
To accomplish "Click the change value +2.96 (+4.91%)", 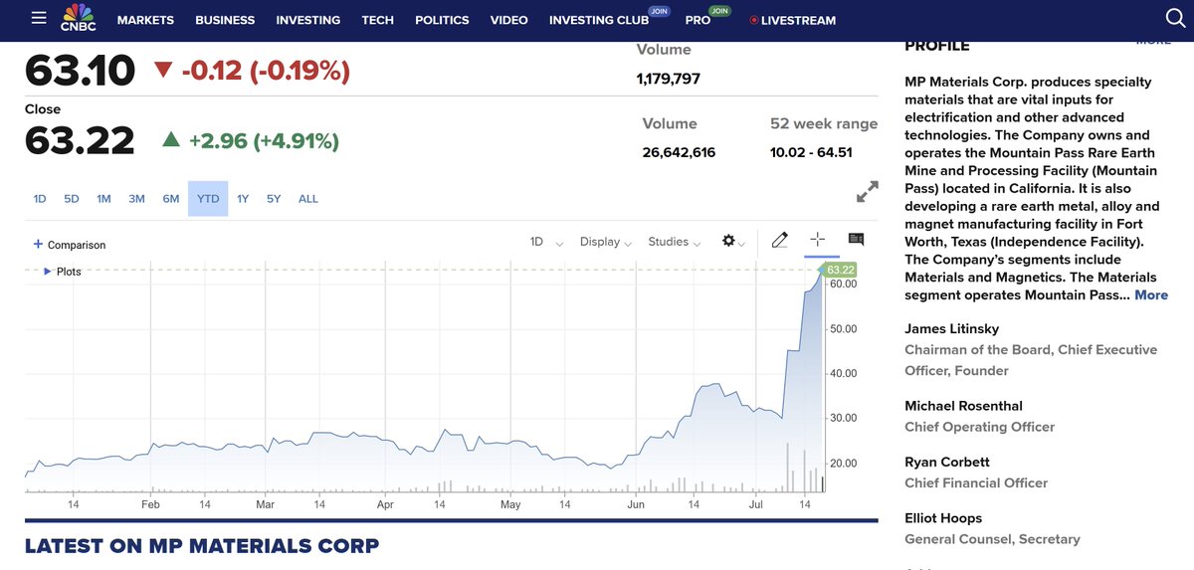I will pos(265,141).
